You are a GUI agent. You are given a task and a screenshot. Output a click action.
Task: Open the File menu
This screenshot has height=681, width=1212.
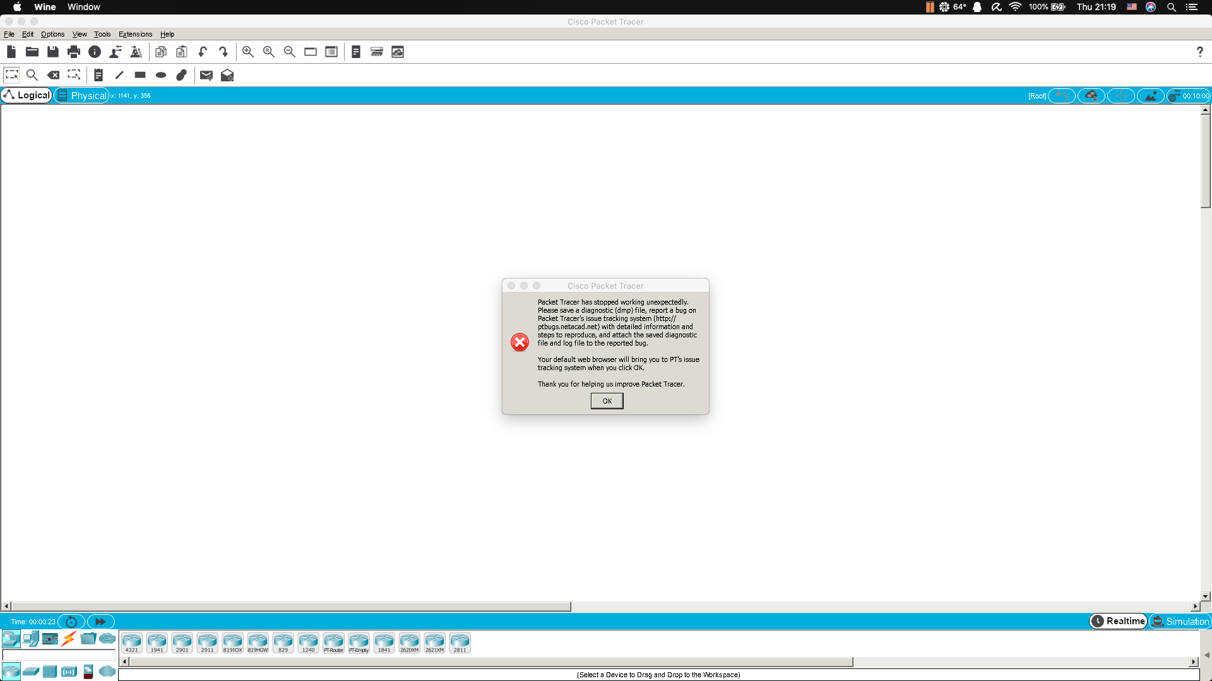pyautogui.click(x=9, y=34)
